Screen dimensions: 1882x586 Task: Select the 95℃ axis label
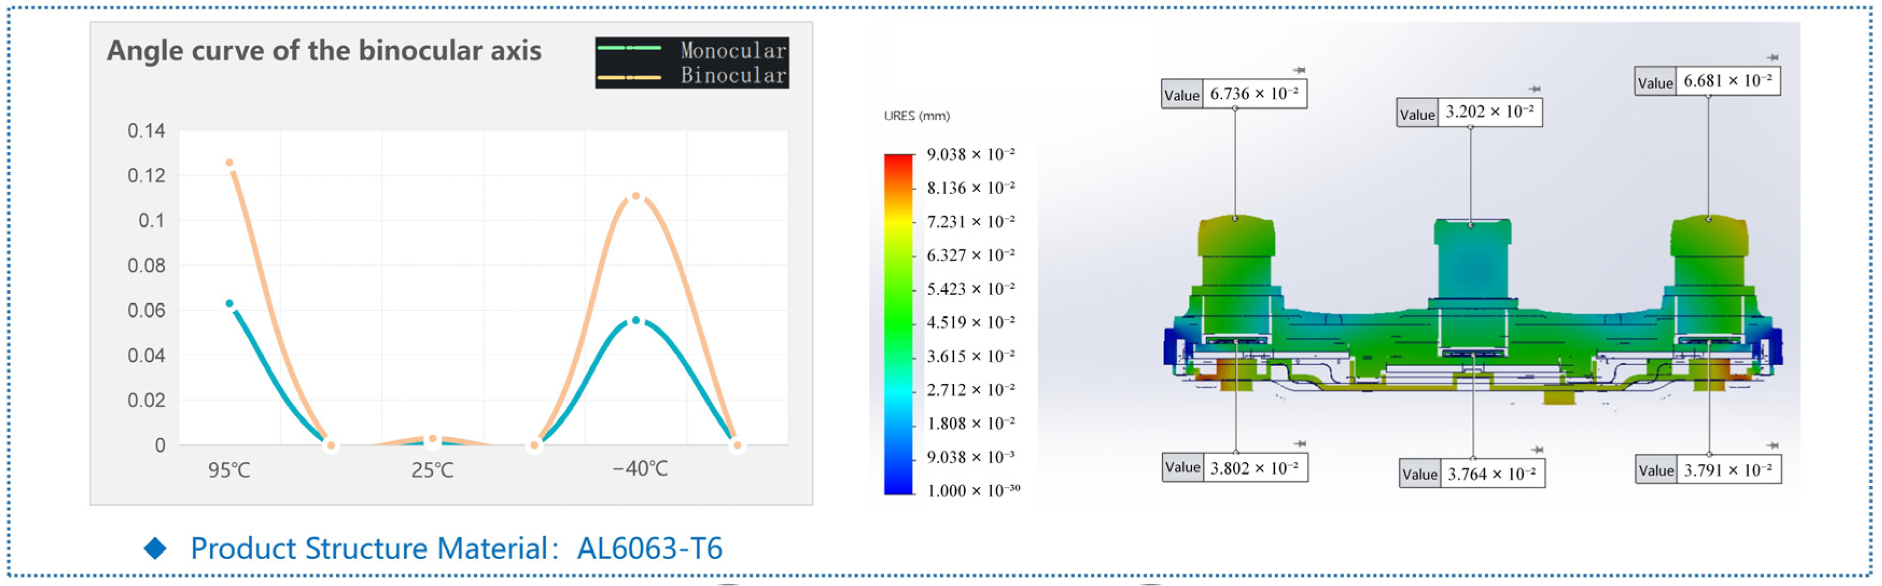[x=229, y=470]
